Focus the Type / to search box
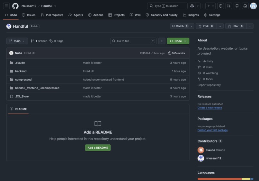This screenshot has height=181, width=259. point(167,6)
